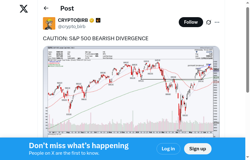
Task: Click 'People on X are the first to know'
Action: coord(64,153)
